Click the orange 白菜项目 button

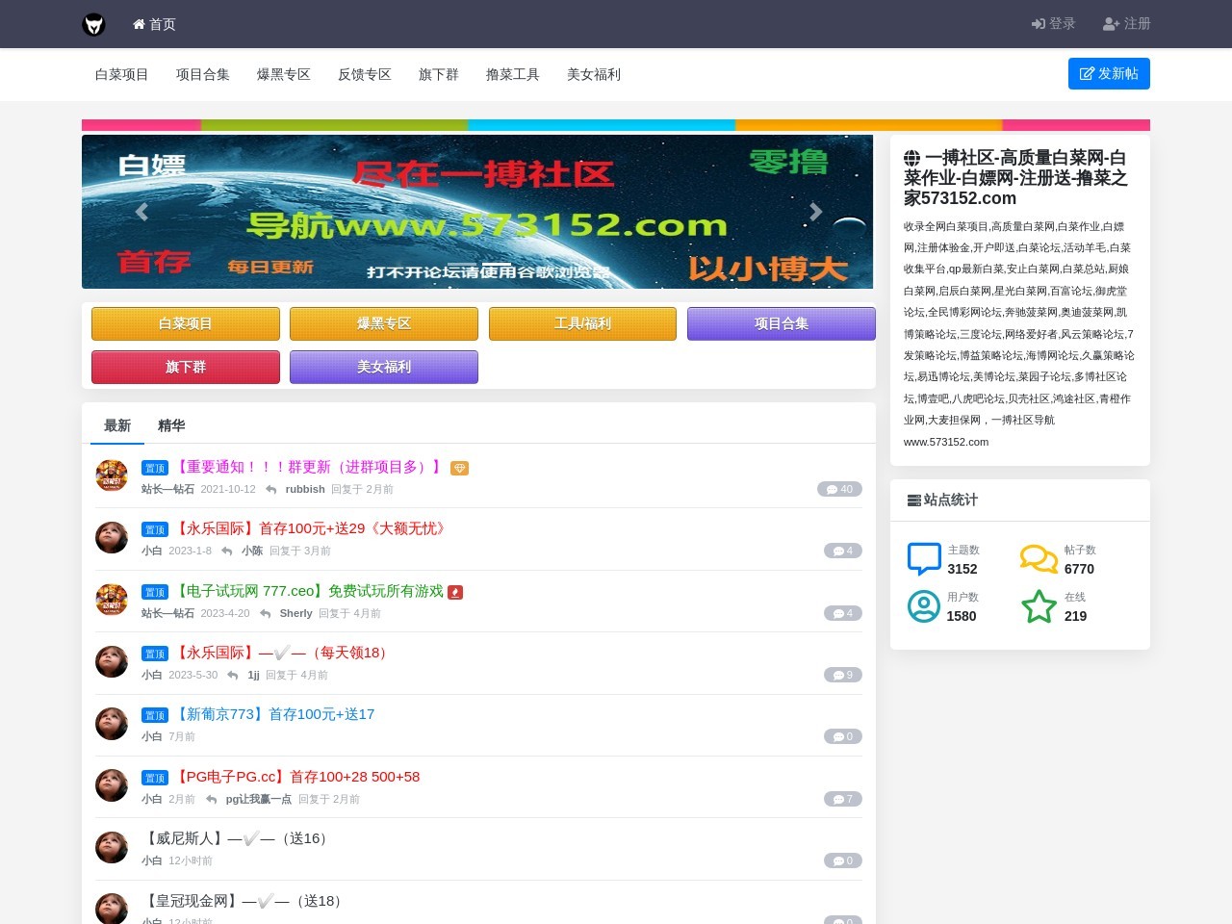(x=186, y=323)
